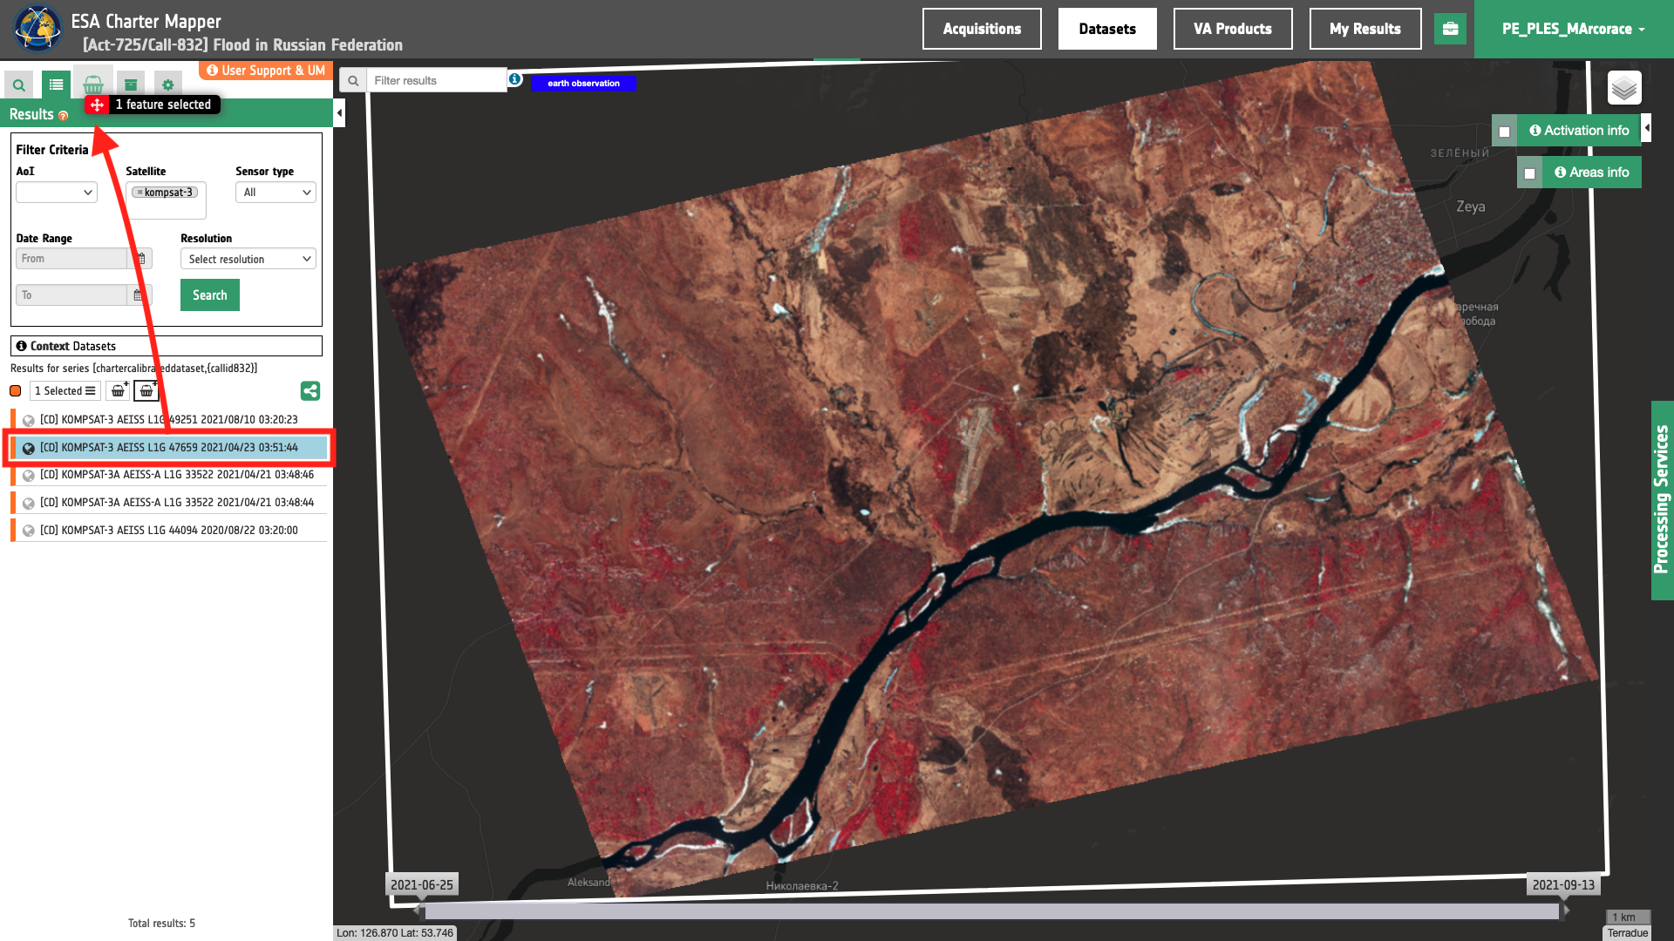
Task: Click the green Search button
Action: [x=210, y=295]
